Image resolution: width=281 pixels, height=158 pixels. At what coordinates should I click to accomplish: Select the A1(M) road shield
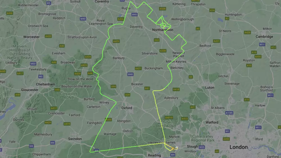tap(229, 113)
